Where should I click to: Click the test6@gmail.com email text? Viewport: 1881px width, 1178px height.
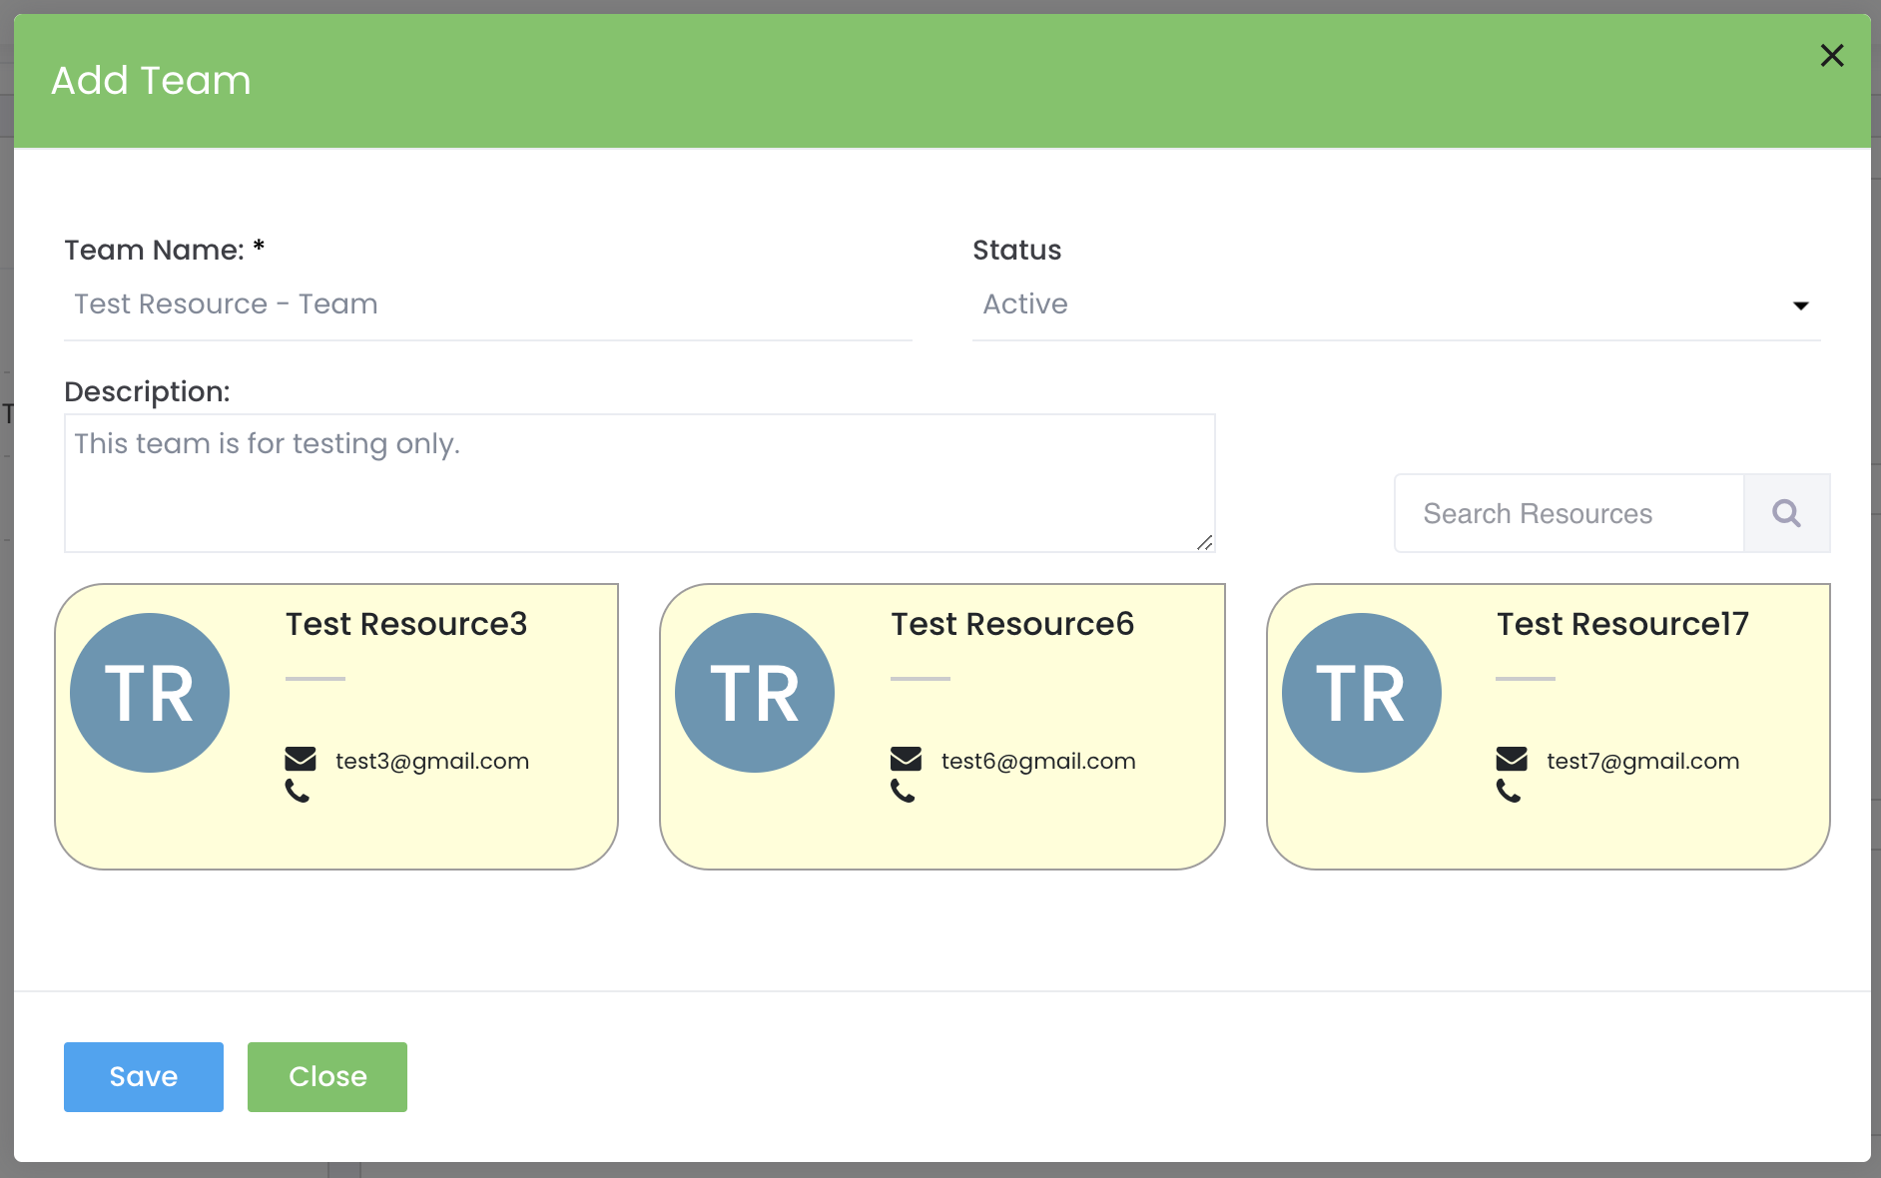pyautogui.click(x=1038, y=761)
